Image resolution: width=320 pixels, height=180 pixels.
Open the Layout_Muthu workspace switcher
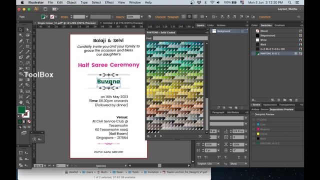(289, 9)
